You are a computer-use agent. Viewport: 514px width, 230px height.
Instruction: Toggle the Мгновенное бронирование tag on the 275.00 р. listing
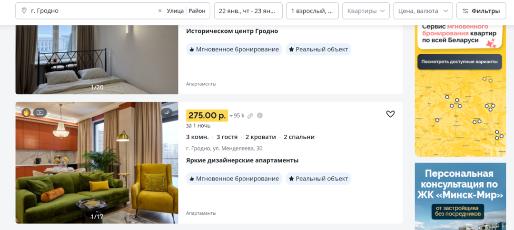click(234, 179)
